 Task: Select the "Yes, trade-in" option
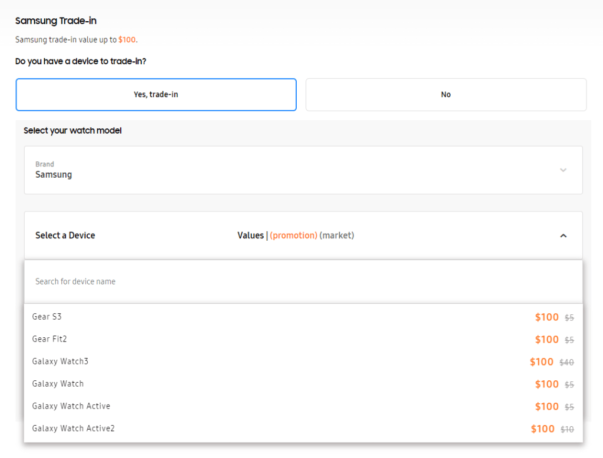click(156, 95)
